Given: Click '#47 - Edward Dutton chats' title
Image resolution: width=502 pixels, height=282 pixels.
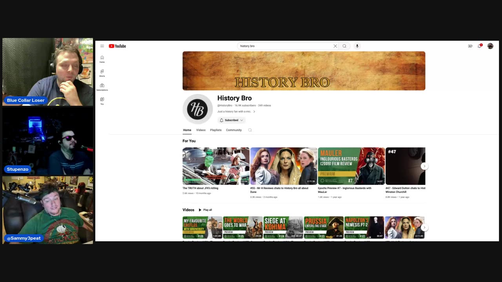Looking at the screenshot, I should [406, 190].
